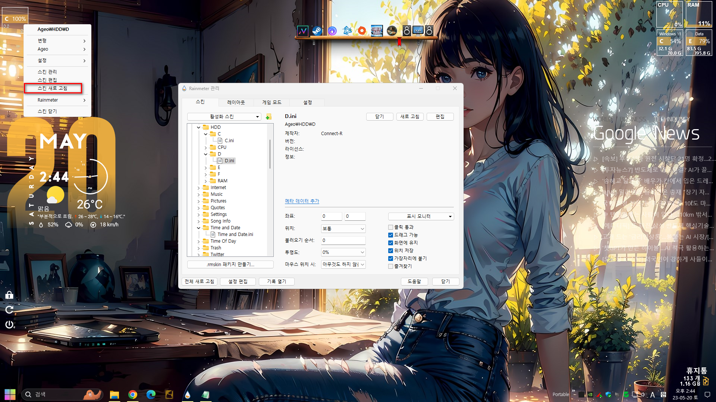Open the monitor display icon on shelf
The width and height of the screenshot is (716, 402).
[x=418, y=31]
